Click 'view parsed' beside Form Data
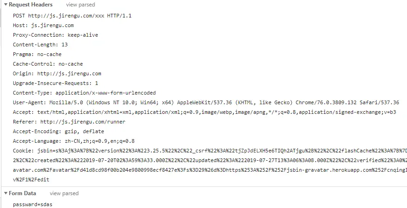This screenshot has width=407, height=208. coord(64,193)
